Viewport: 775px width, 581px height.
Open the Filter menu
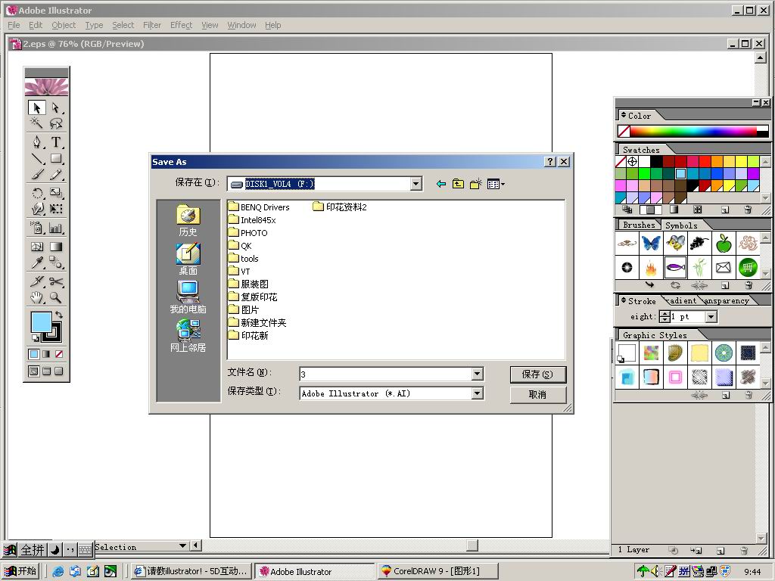152,25
